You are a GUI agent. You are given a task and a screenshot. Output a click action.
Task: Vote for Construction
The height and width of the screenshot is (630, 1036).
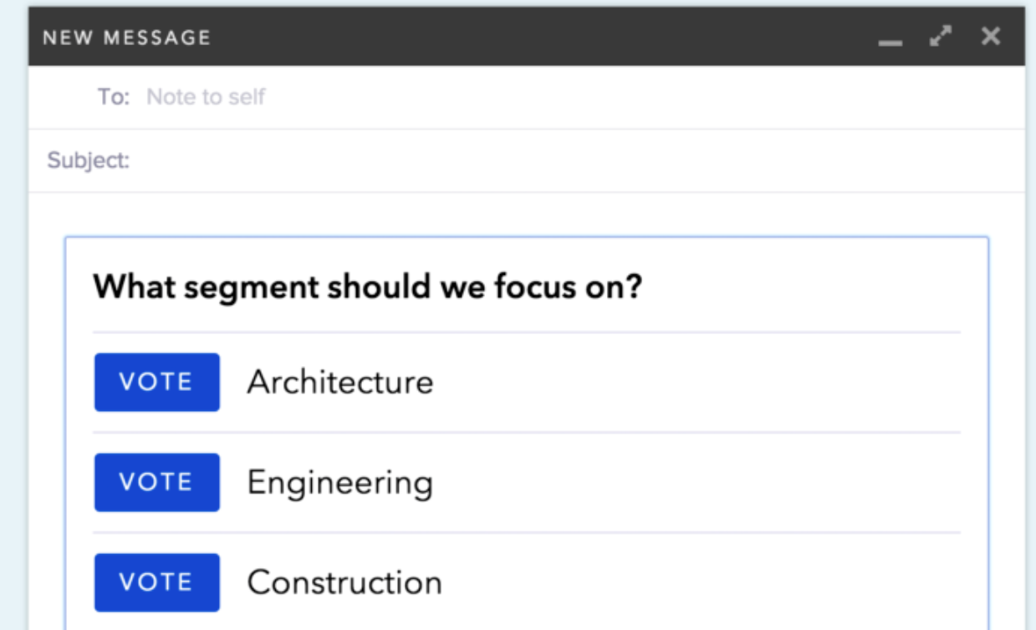pyautogui.click(x=156, y=582)
